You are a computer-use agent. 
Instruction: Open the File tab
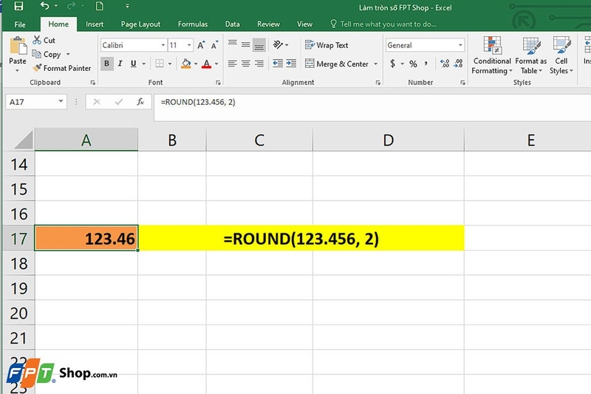pos(20,24)
